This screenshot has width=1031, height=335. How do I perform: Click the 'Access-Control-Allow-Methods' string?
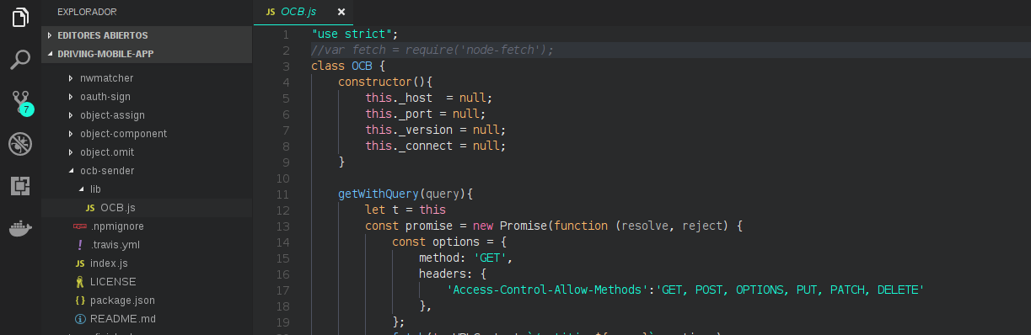pos(550,290)
